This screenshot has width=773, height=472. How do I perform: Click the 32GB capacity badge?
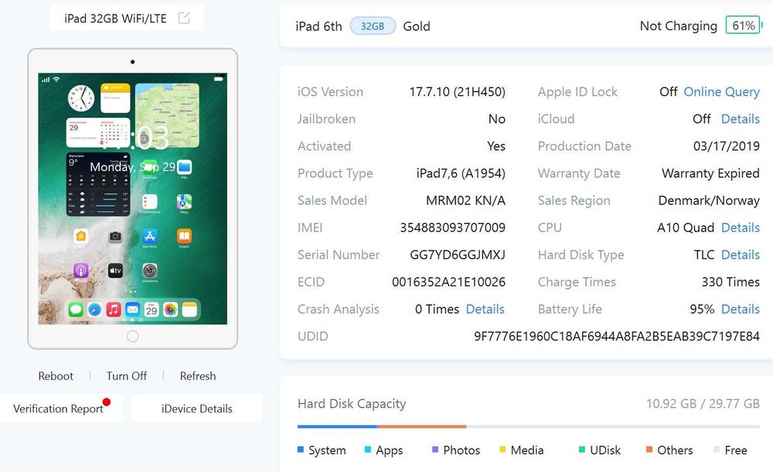373,26
